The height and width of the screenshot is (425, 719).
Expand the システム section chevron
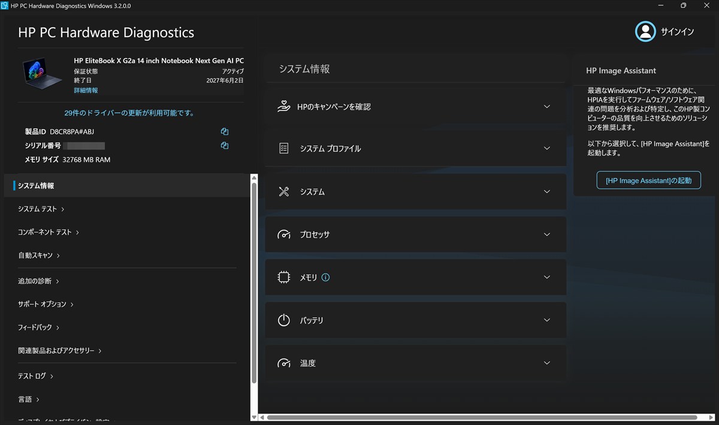tap(546, 192)
